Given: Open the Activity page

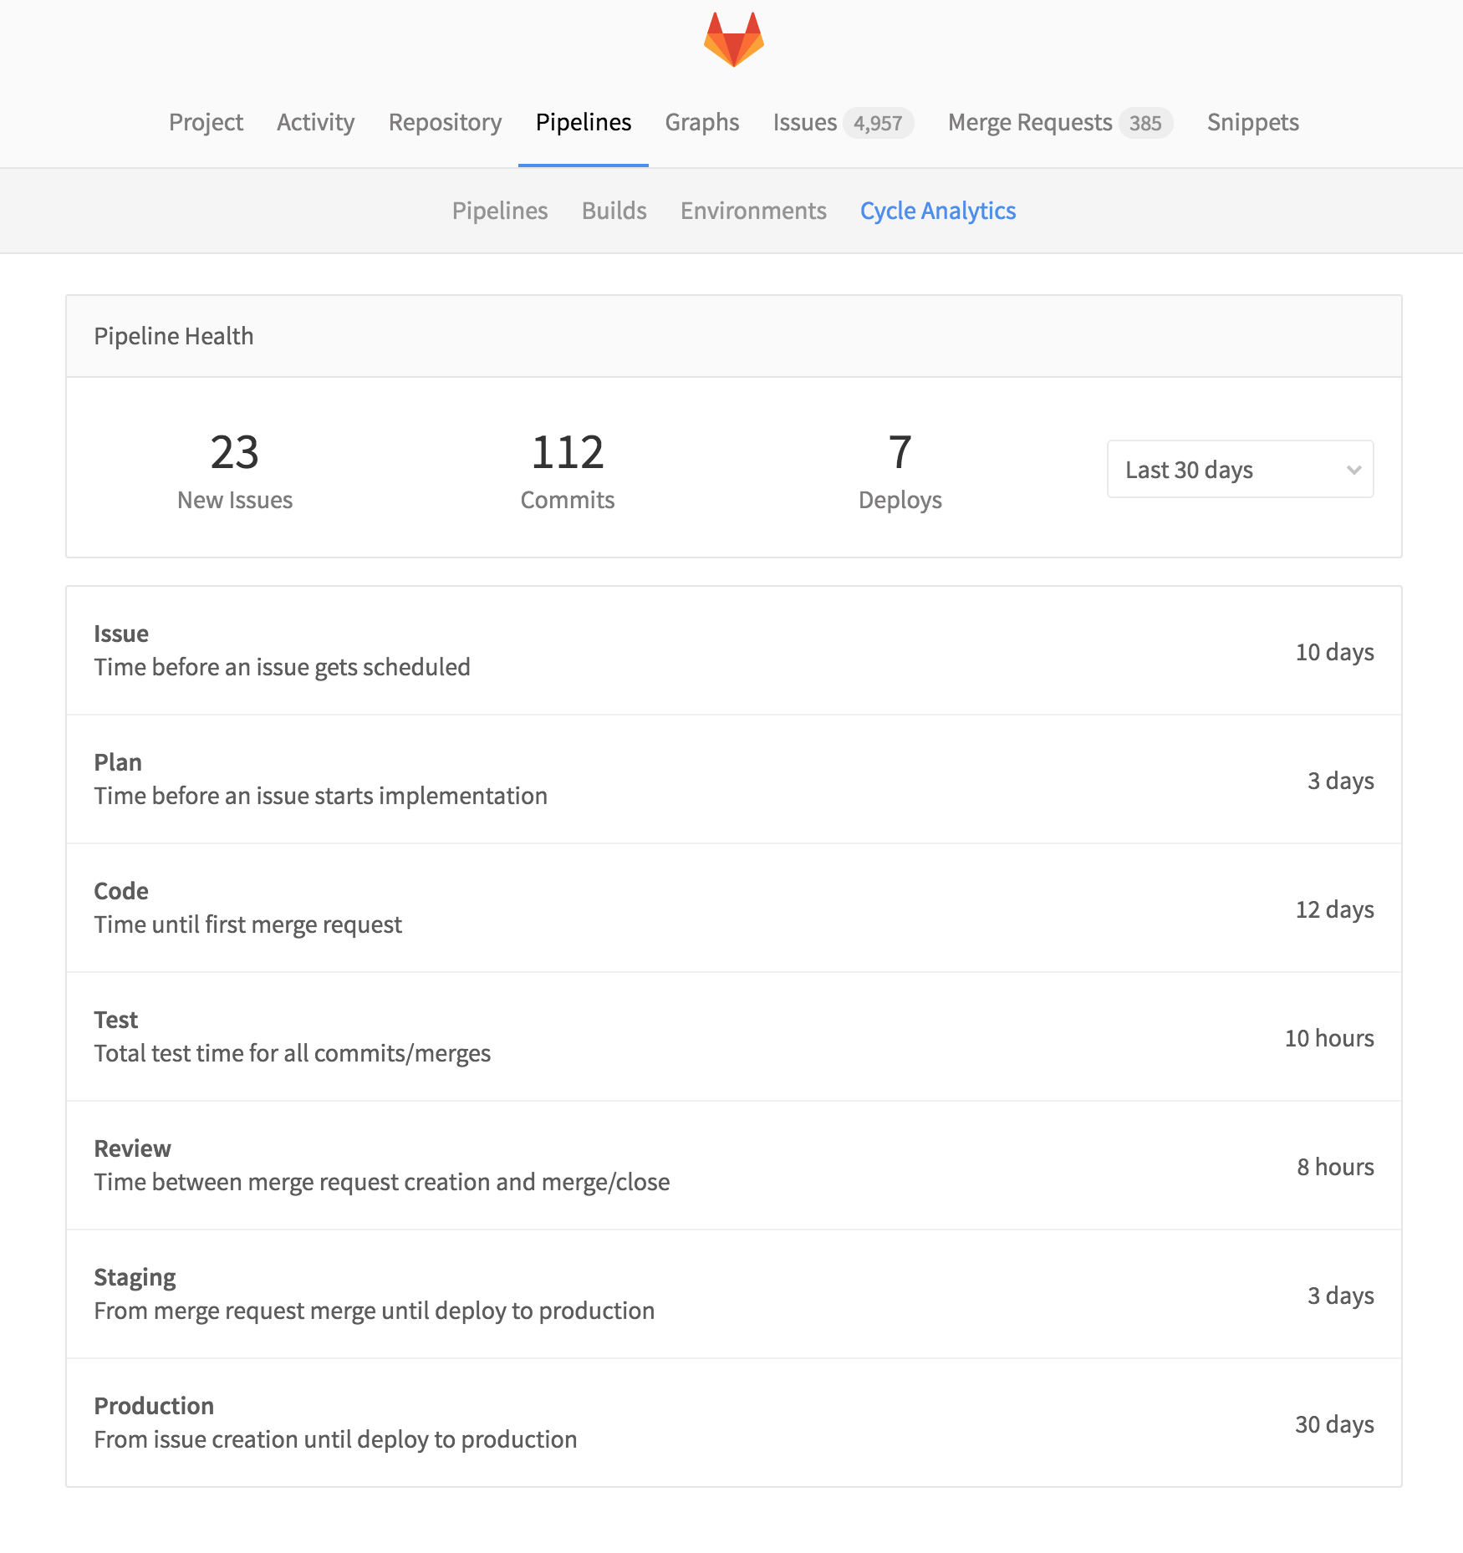Looking at the screenshot, I should pos(315,122).
